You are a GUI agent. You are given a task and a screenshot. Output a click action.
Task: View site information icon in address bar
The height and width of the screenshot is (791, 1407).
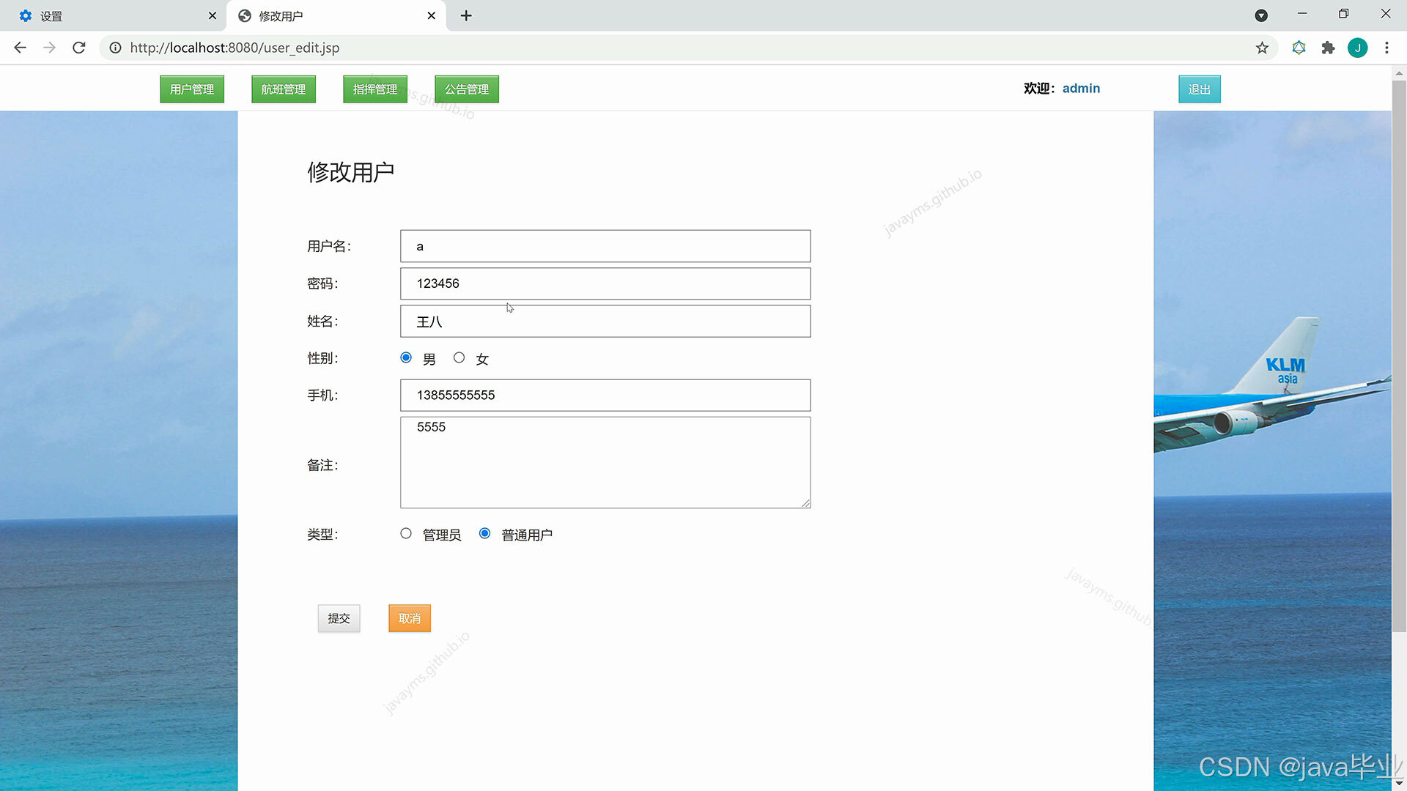[115, 48]
